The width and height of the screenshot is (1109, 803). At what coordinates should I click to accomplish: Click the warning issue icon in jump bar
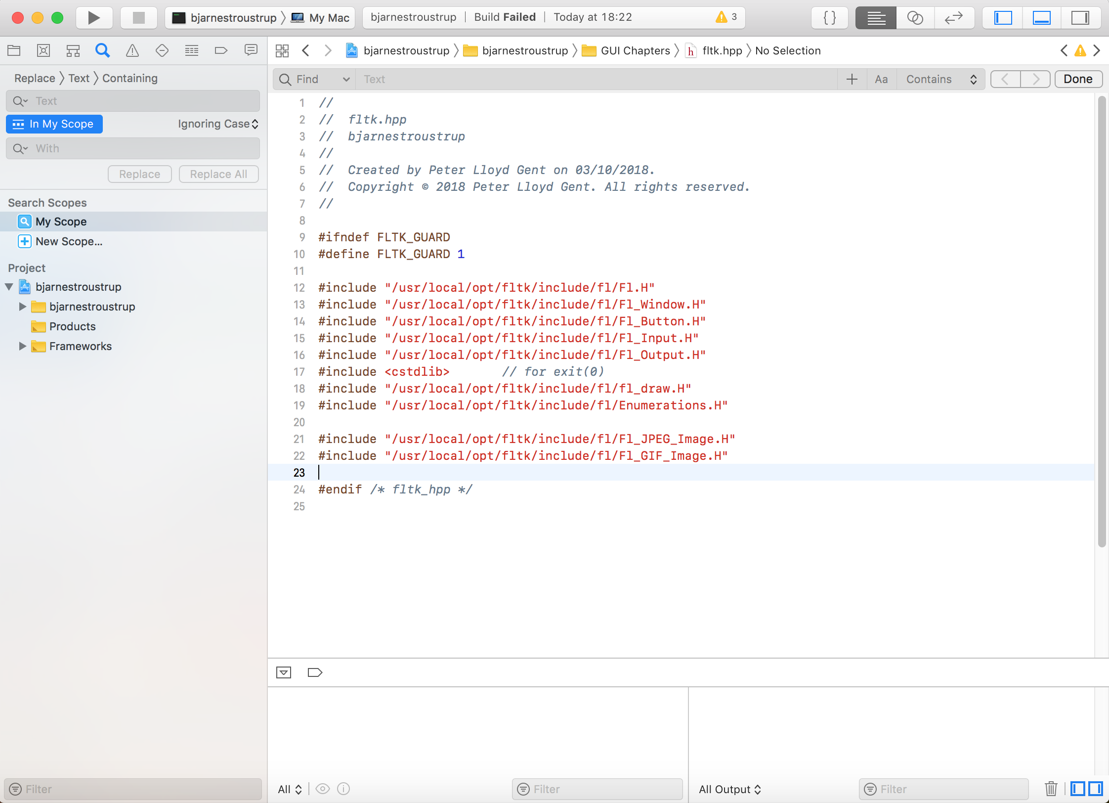pyautogui.click(x=1080, y=50)
